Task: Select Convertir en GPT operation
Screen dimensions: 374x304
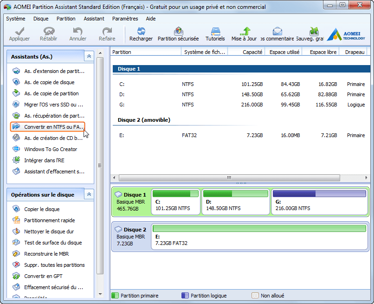Action: tap(38, 276)
